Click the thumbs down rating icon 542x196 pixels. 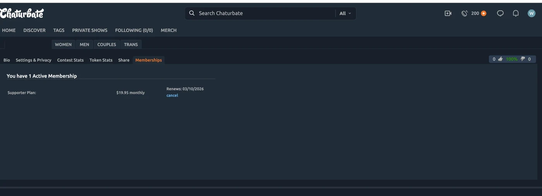coord(523,59)
